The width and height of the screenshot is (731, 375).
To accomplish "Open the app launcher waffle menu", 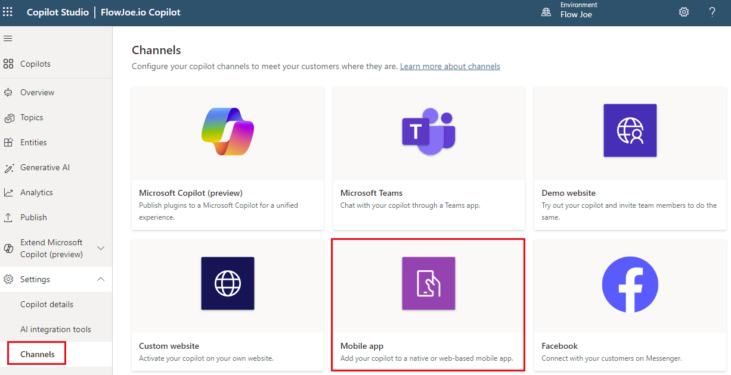I will (x=8, y=11).
